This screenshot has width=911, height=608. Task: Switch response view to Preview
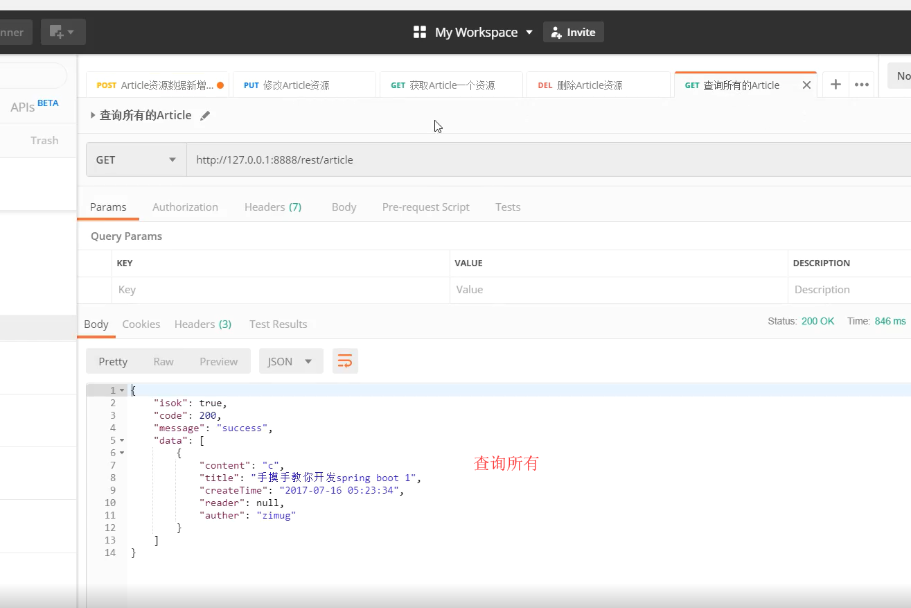click(218, 361)
